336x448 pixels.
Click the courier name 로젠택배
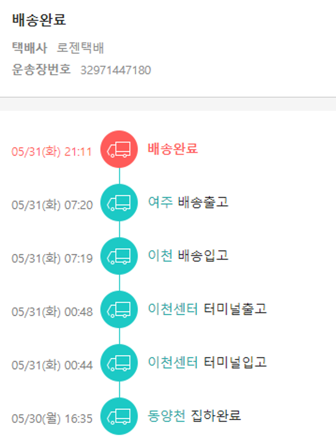coord(81,48)
